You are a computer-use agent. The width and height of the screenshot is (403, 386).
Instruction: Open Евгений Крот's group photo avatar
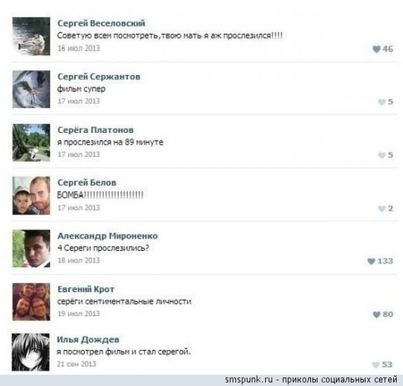pos(31,302)
